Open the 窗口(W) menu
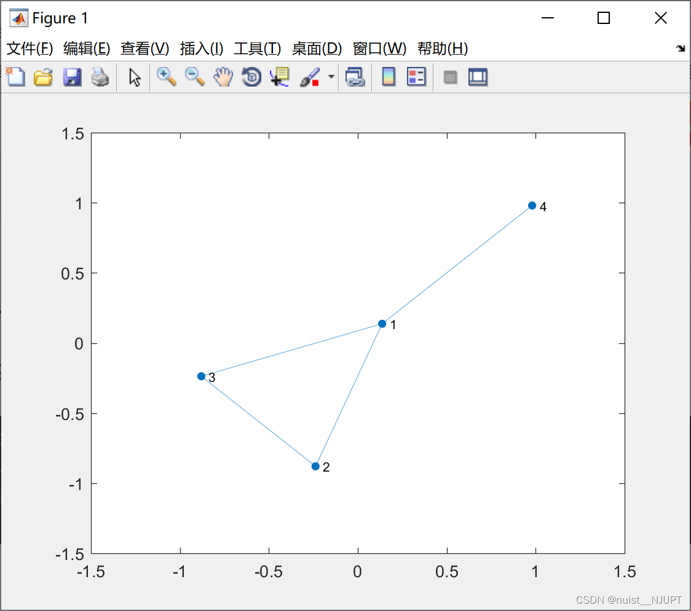This screenshot has height=611, width=691. point(379,49)
